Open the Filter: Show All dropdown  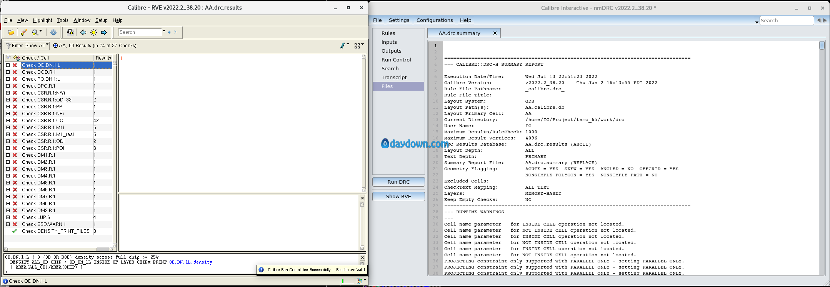(27, 46)
